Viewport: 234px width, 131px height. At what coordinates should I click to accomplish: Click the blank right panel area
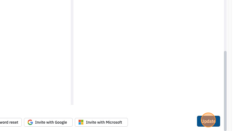point(149,52)
